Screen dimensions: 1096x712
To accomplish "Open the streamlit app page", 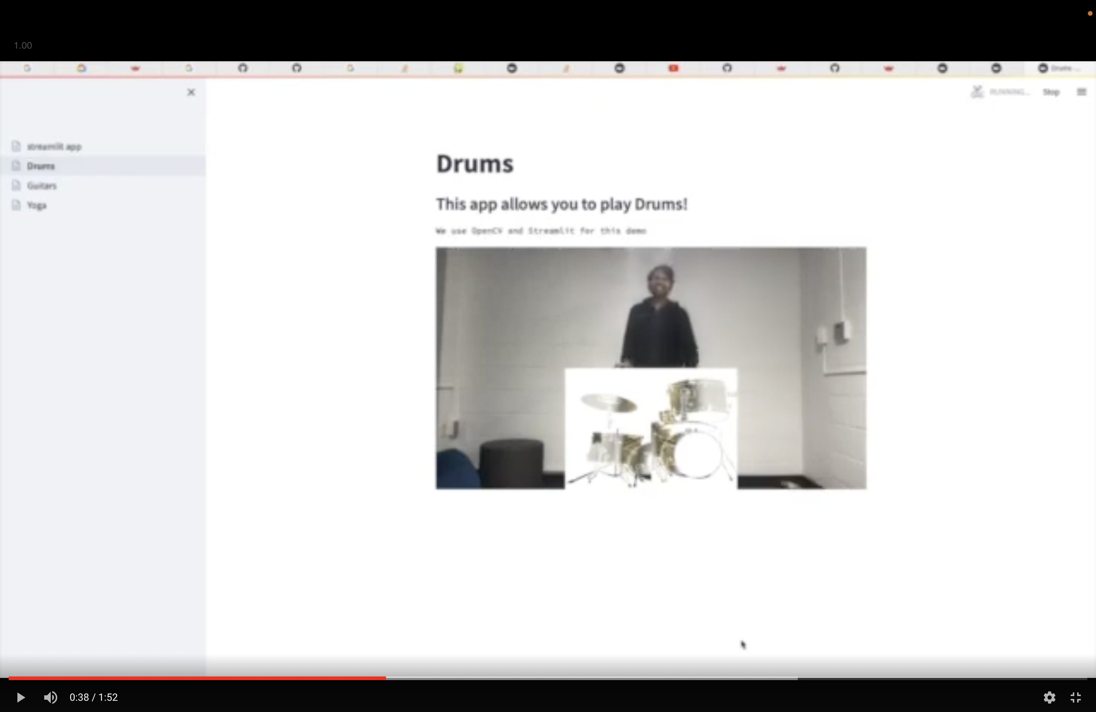I will click(x=54, y=146).
